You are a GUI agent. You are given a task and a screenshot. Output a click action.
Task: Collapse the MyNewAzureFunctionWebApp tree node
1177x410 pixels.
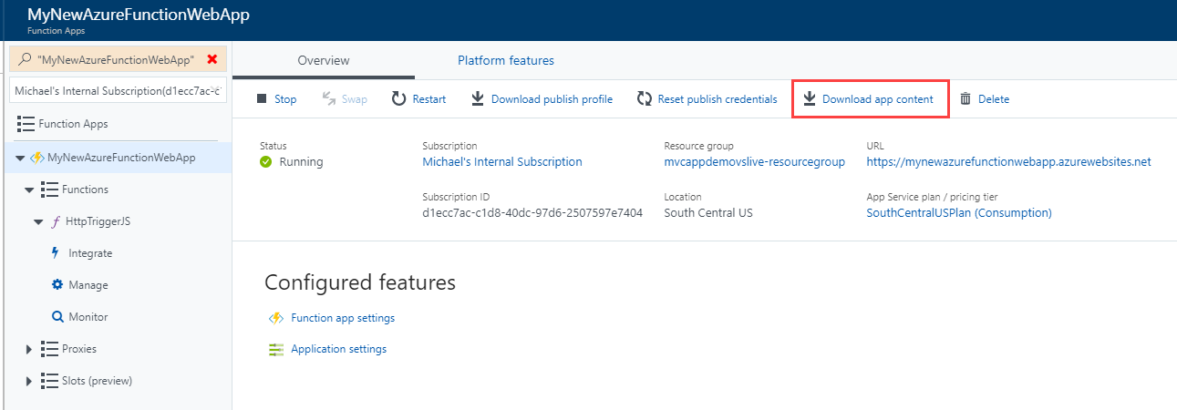20,158
